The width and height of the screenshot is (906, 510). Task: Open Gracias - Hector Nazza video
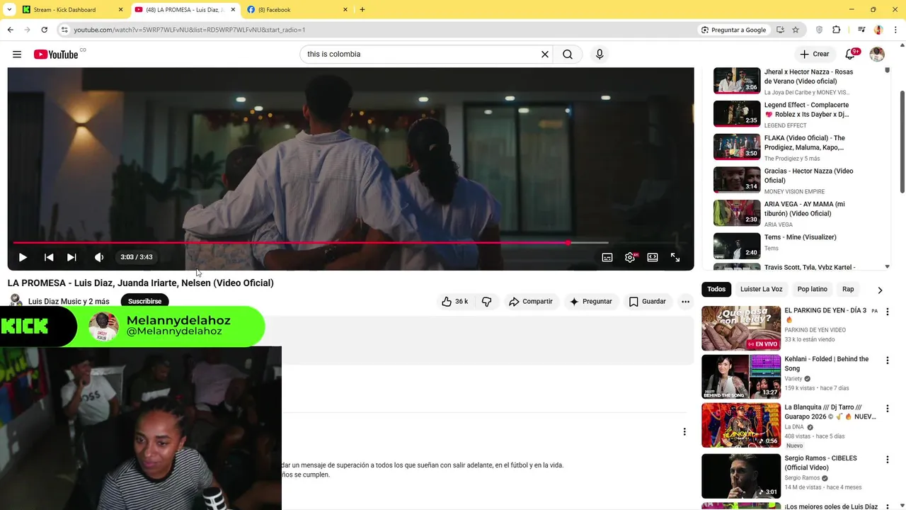point(800,180)
